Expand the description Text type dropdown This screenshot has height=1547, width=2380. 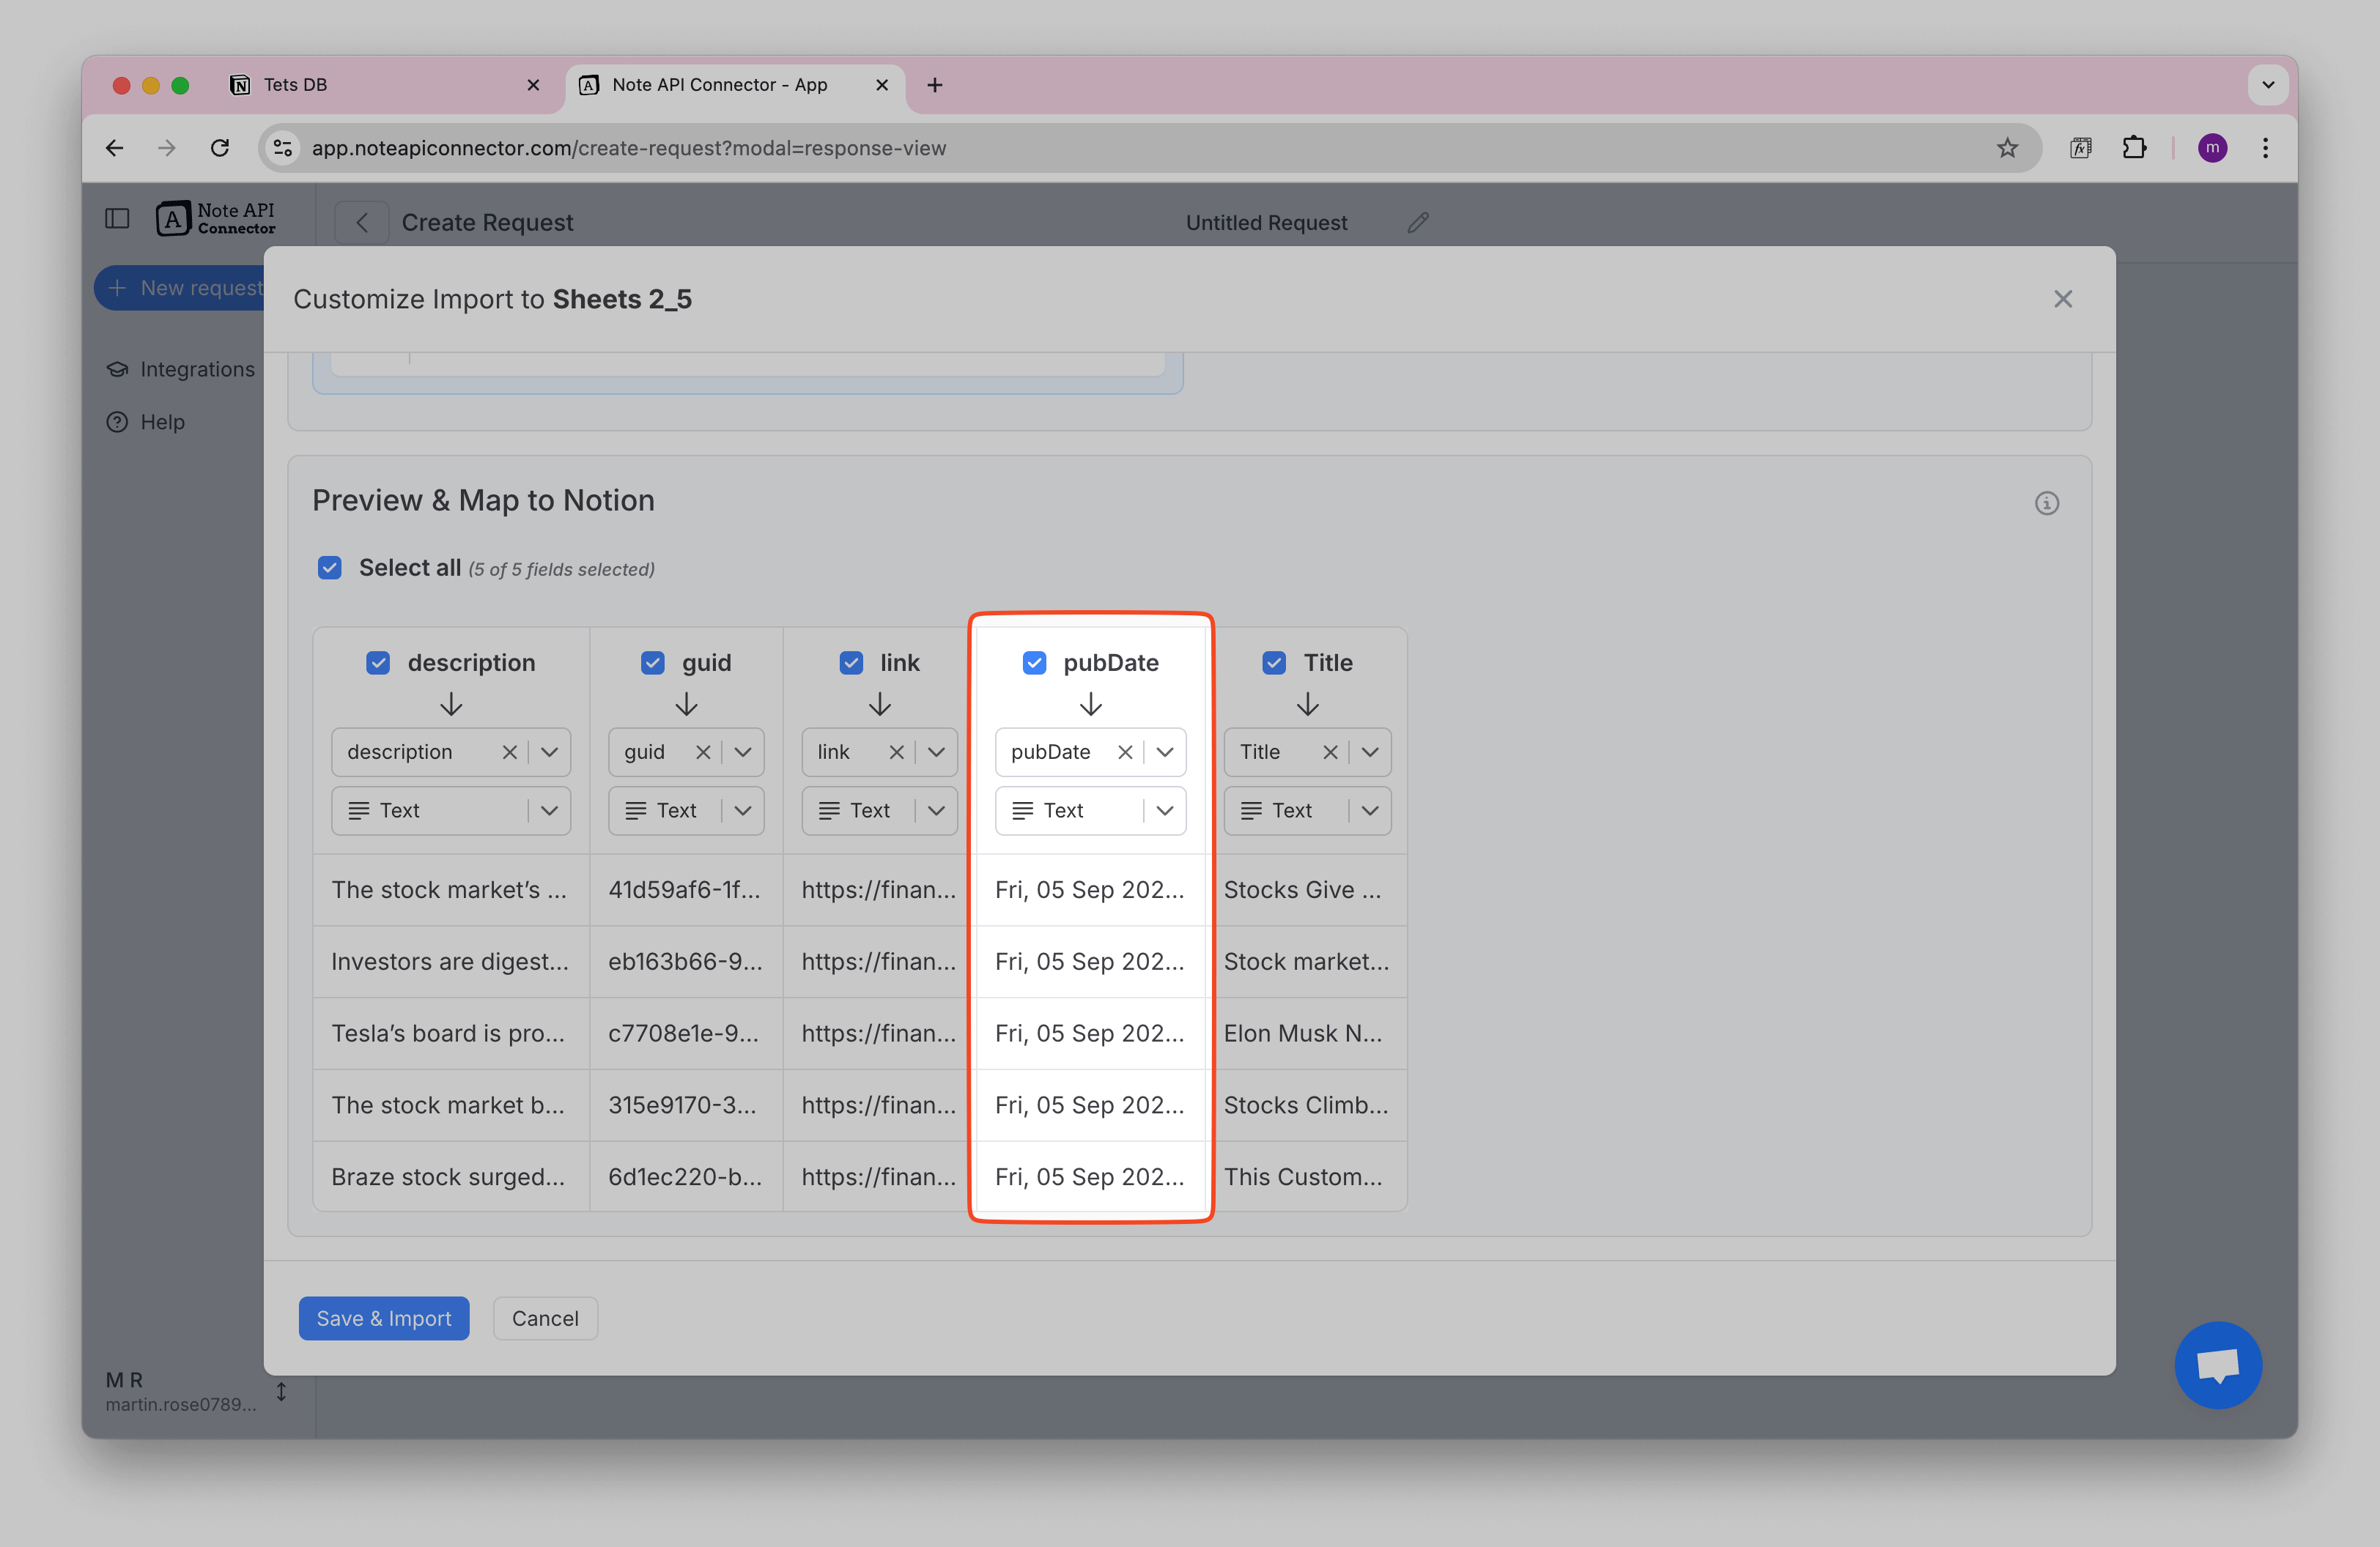549,810
